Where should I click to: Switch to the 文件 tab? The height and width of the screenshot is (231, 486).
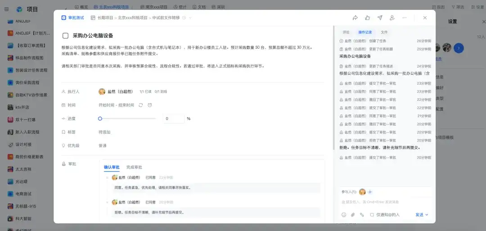point(384,32)
